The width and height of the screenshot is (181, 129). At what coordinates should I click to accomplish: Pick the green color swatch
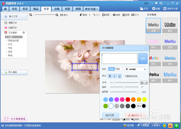click(106, 106)
